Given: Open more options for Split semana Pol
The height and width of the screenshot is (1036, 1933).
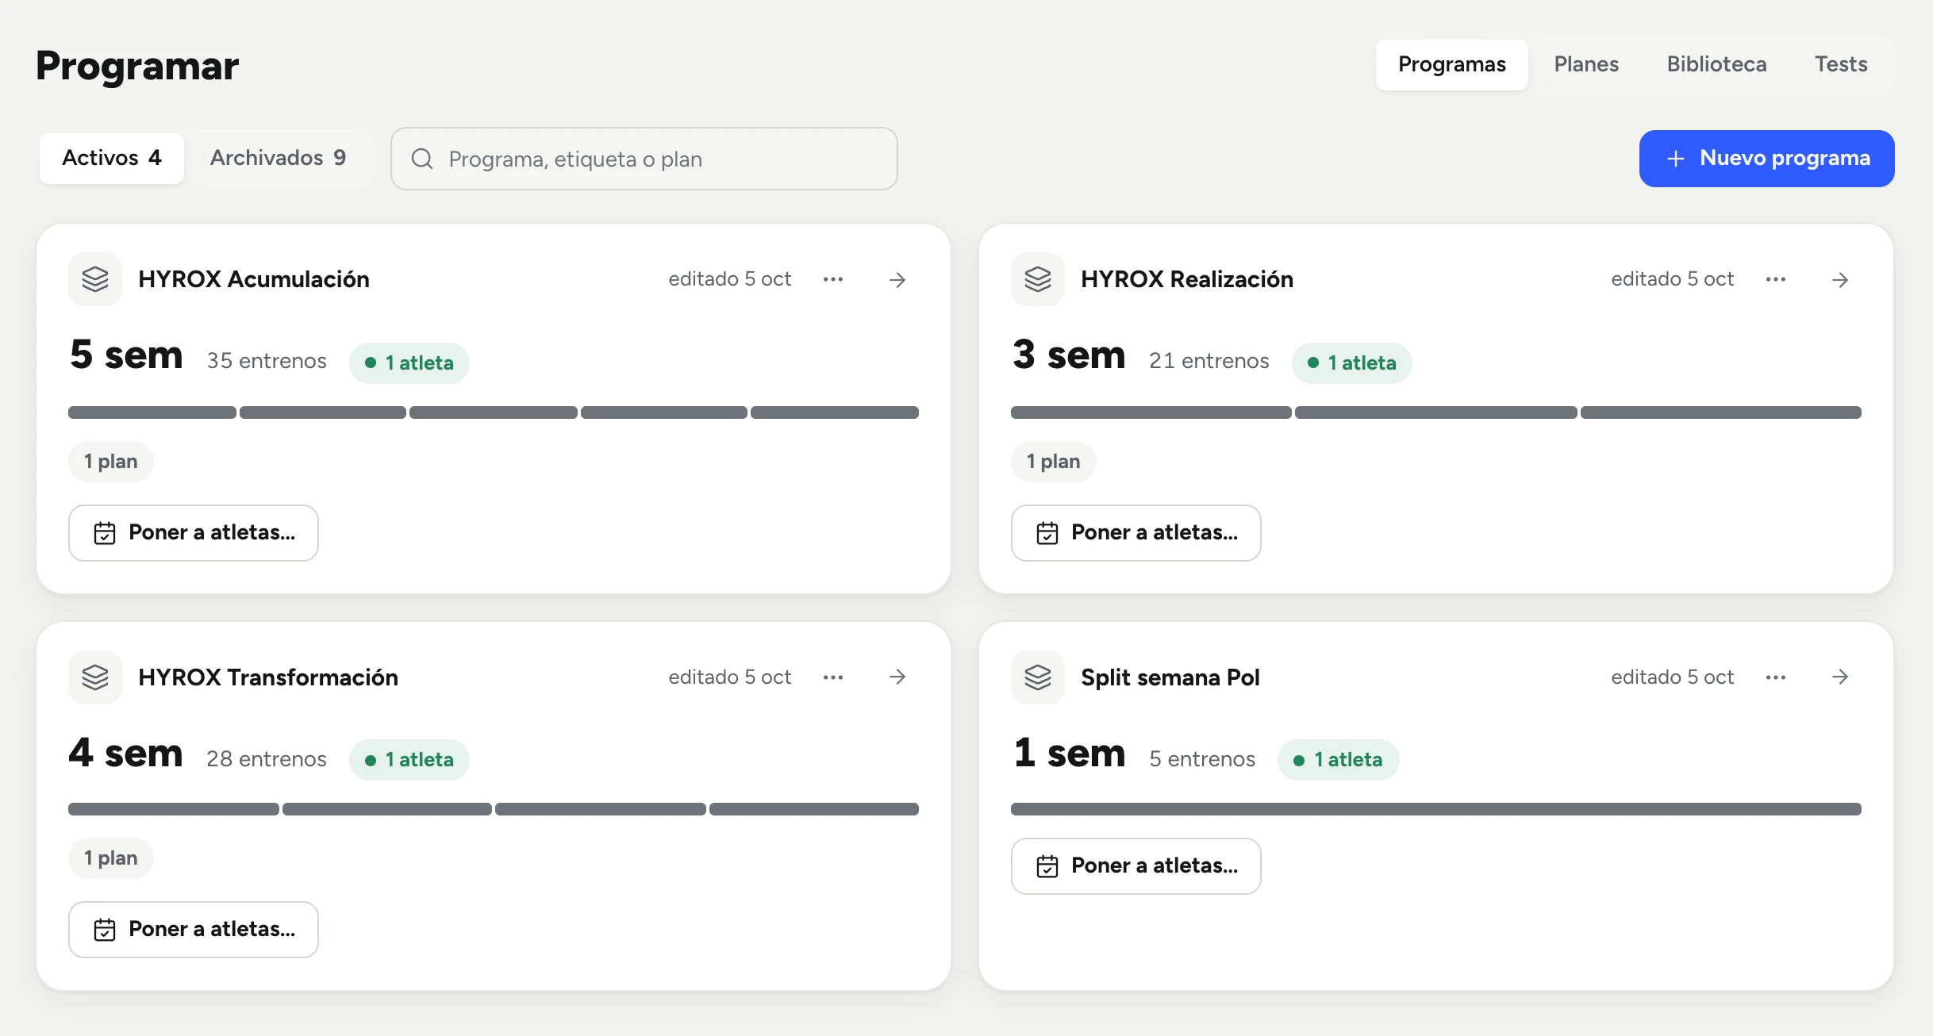Looking at the screenshot, I should (x=1776, y=677).
